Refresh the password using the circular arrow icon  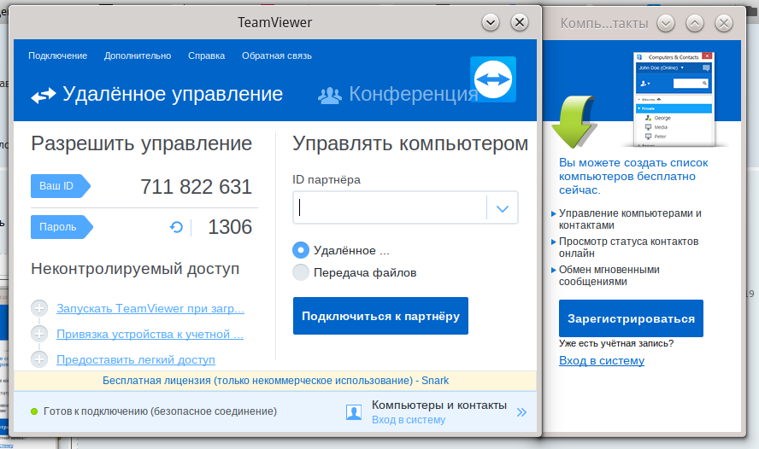176,227
